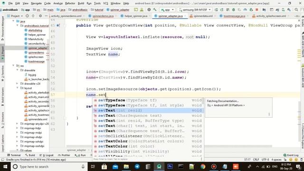Open Project panel settings gear
This screenshot has width=304, height=171.
pyautogui.click(x=40, y=16)
